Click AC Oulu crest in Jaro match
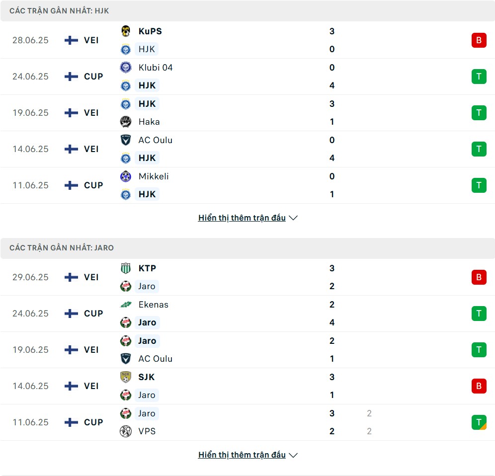Image resolution: width=495 pixels, height=476 pixels. coord(126,359)
